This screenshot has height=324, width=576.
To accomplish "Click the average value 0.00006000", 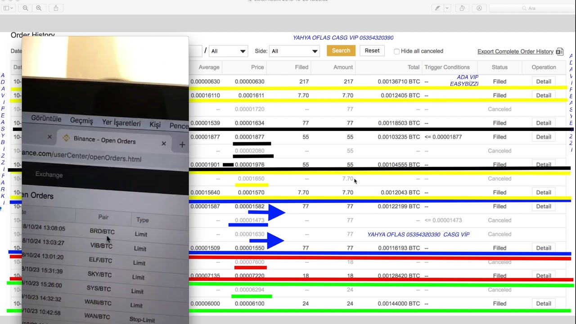I will click(x=205, y=303).
